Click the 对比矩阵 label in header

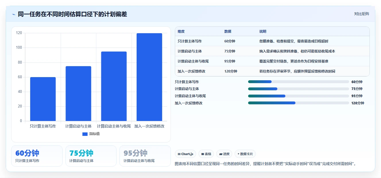point(361,14)
